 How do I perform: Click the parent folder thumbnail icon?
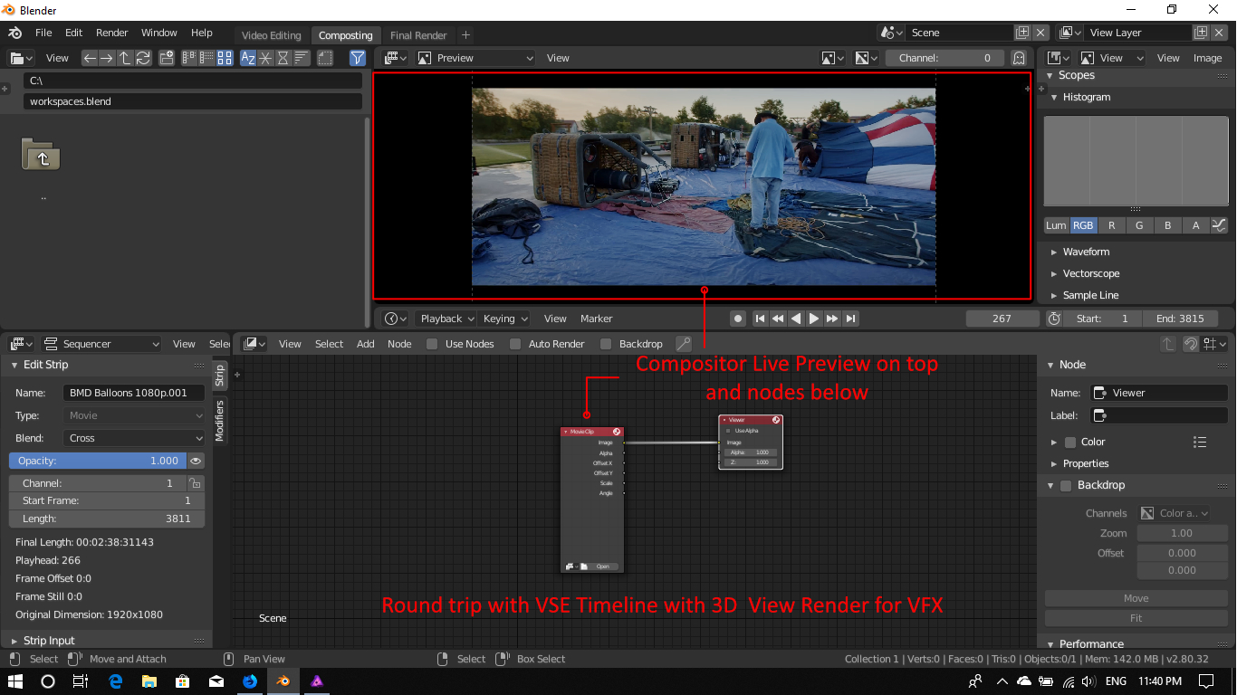(41, 156)
